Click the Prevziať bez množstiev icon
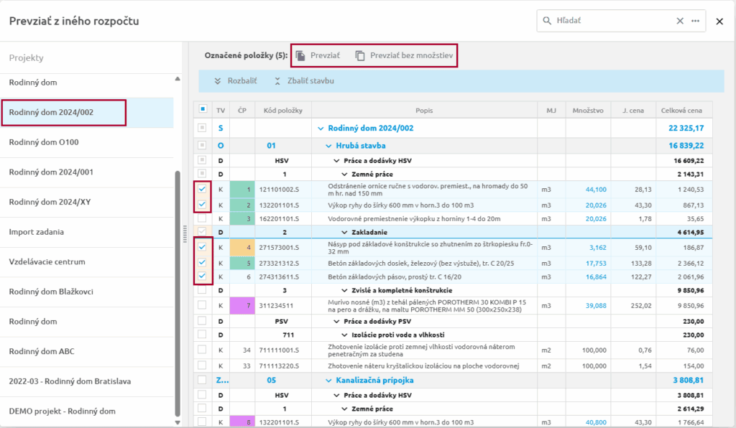Viewport: 736px width, 428px height. pyautogui.click(x=360, y=55)
